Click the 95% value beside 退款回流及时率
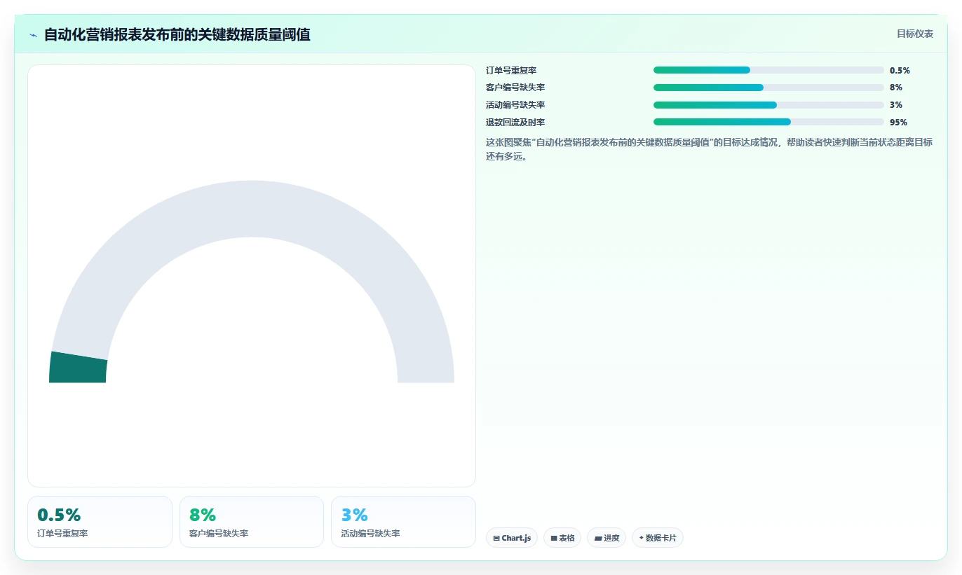 [898, 123]
